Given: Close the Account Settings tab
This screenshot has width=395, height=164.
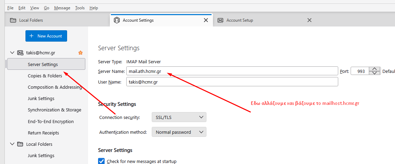Looking at the screenshot, I should coord(206,20).
